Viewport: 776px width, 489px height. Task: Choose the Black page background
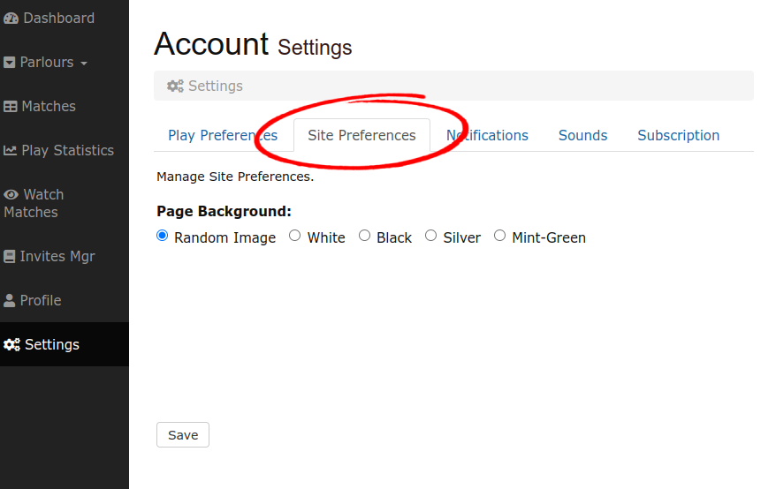point(364,236)
